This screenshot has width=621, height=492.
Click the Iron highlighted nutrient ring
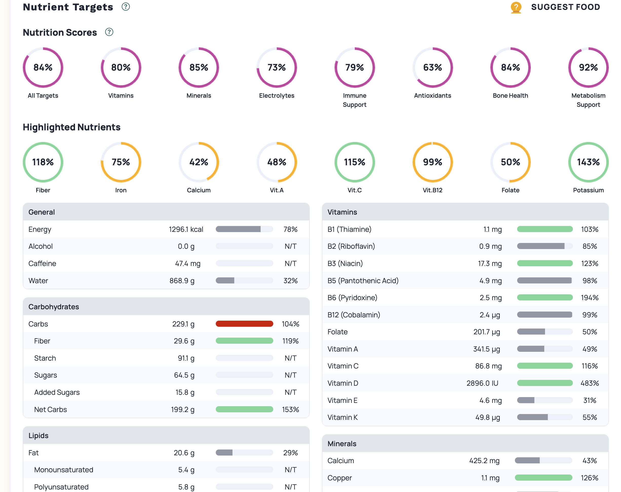[x=121, y=162]
